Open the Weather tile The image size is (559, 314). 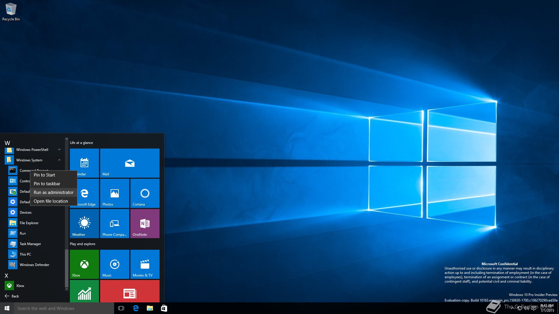coord(84,224)
